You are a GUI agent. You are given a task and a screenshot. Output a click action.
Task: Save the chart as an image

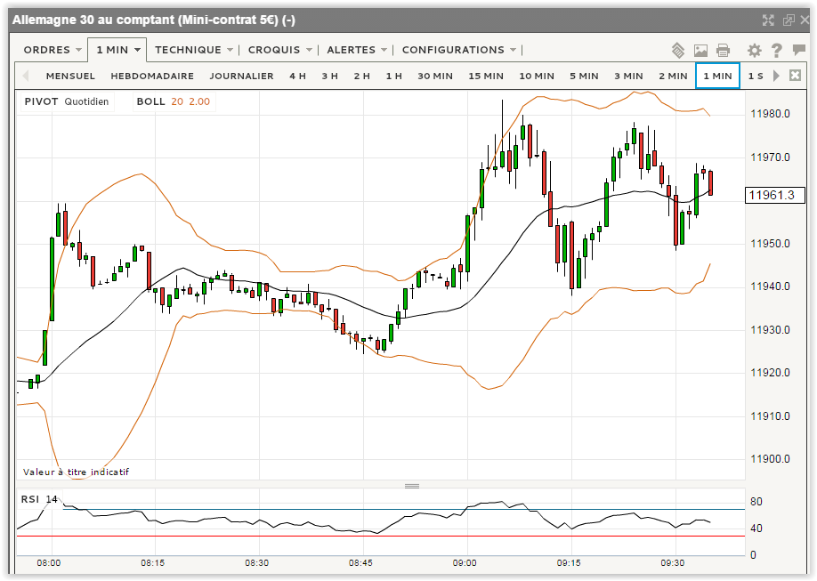[700, 51]
